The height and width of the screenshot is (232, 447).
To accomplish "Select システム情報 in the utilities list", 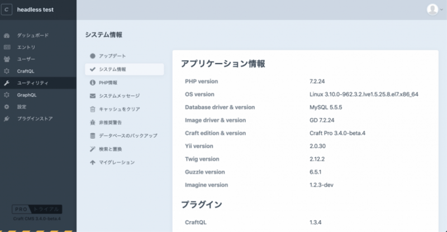I will coord(112,70).
